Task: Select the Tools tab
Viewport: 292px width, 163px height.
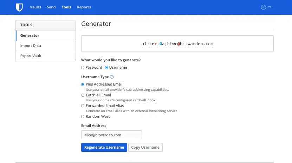Action: (x=66, y=7)
